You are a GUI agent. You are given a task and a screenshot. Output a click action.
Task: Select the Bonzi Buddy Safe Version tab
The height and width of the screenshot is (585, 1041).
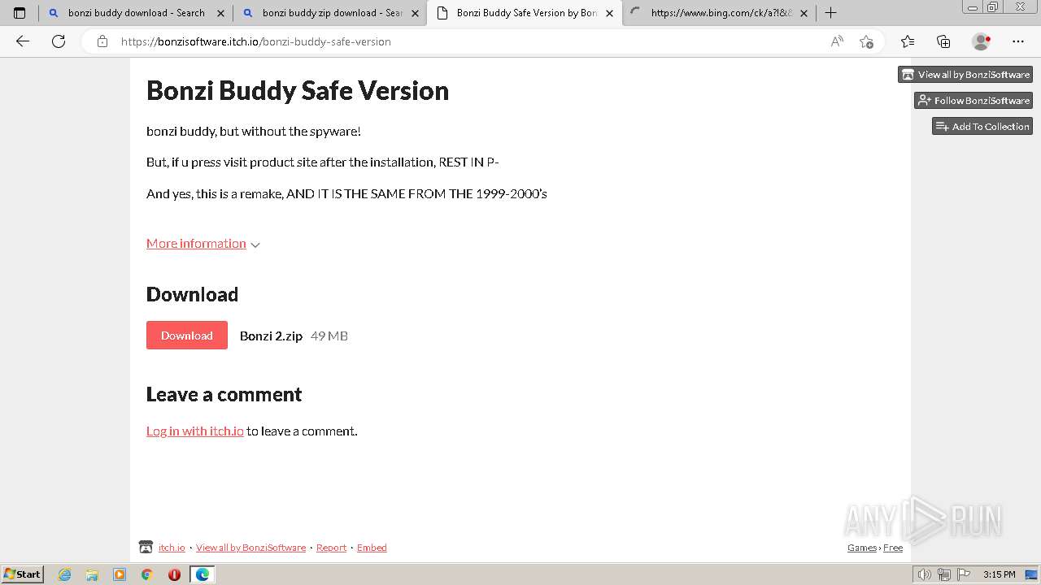(524, 13)
